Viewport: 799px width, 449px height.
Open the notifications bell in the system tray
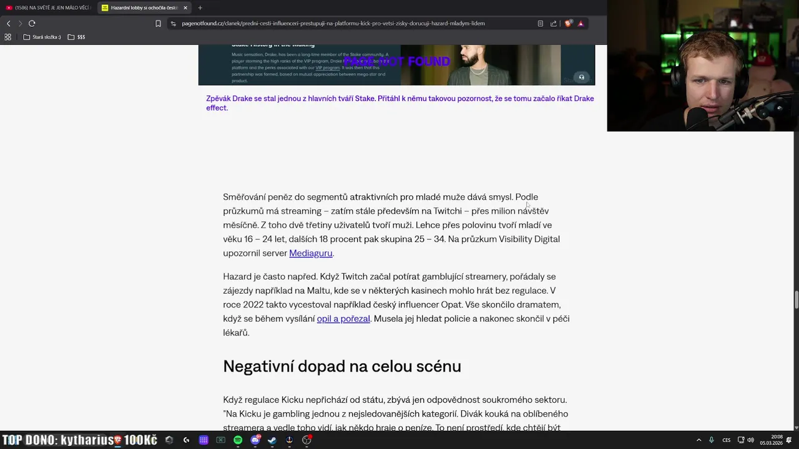pyautogui.click(x=789, y=440)
